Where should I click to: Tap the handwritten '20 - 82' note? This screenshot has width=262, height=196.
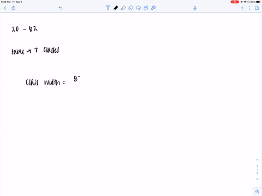coord(25,29)
